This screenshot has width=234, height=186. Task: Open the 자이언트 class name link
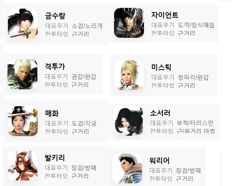click(165, 15)
